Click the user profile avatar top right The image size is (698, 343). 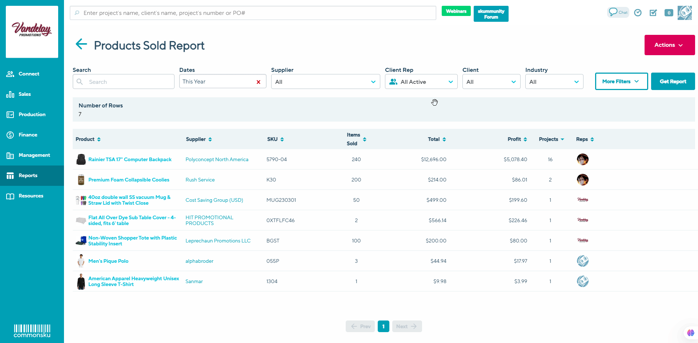click(685, 13)
